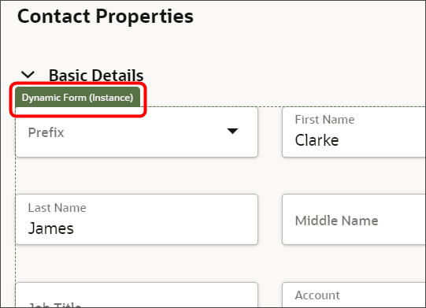Select the First Name label text
Screen dimensions: 426x308
(324, 120)
